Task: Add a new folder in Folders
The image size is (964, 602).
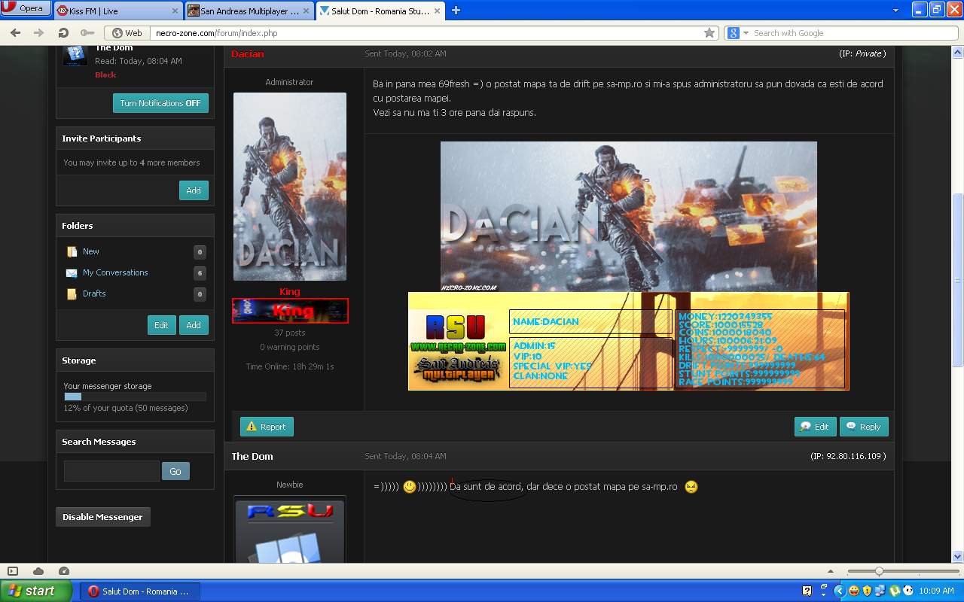Action: [x=194, y=325]
